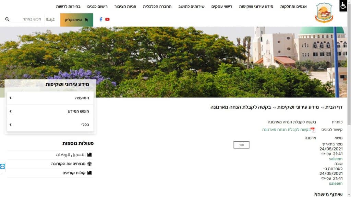Open the אגפים ומחלקות menu
This screenshot has height=197, width=351.
point(293,6)
